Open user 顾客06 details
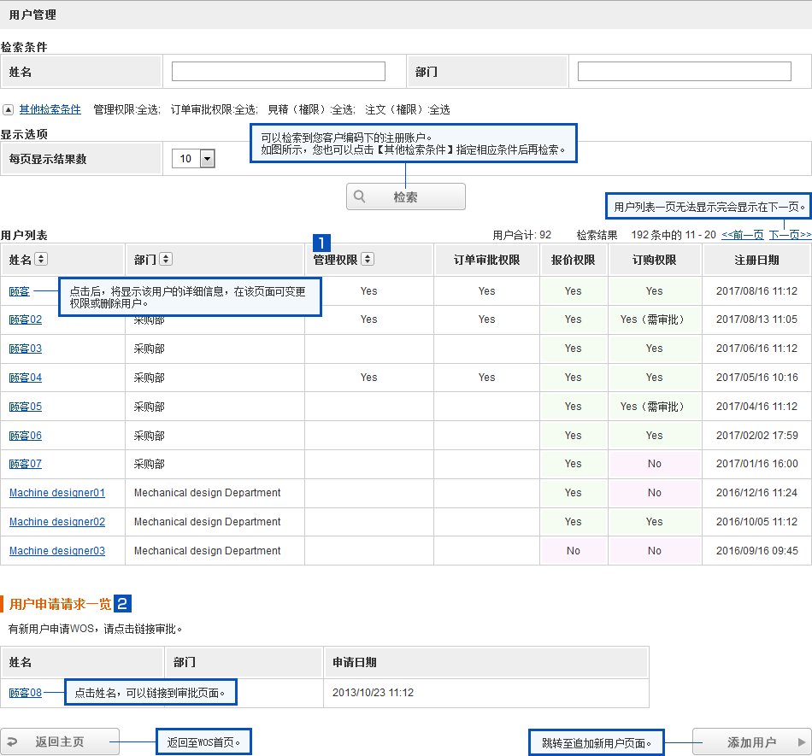Screen dimensions: 812x756 point(26,435)
